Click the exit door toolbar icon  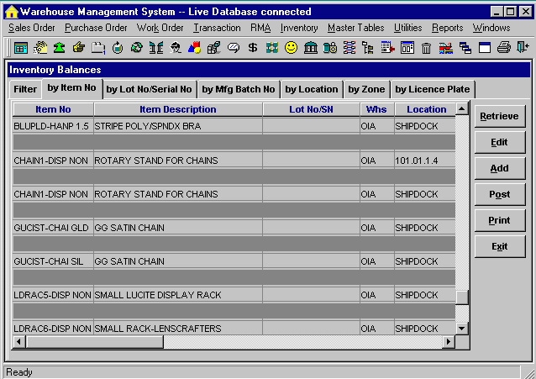[x=523, y=48]
